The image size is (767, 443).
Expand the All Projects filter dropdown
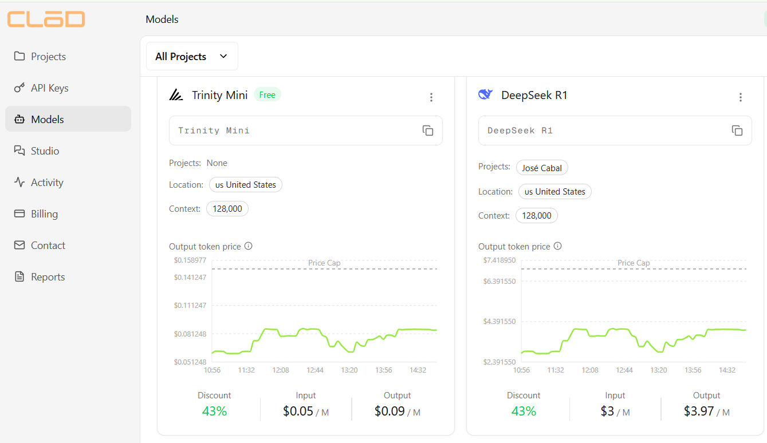pos(192,56)
